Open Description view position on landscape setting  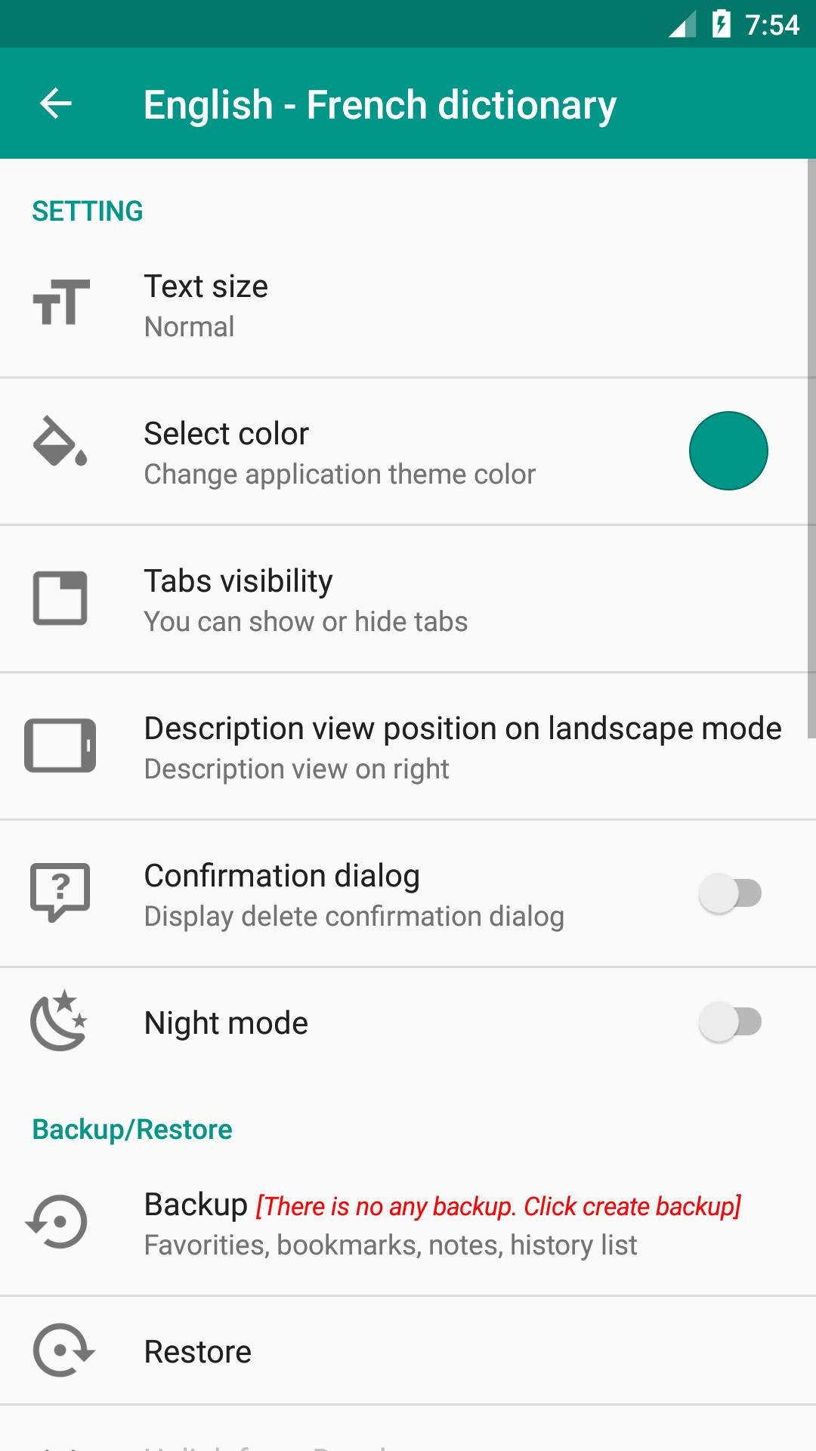[462, 747]
